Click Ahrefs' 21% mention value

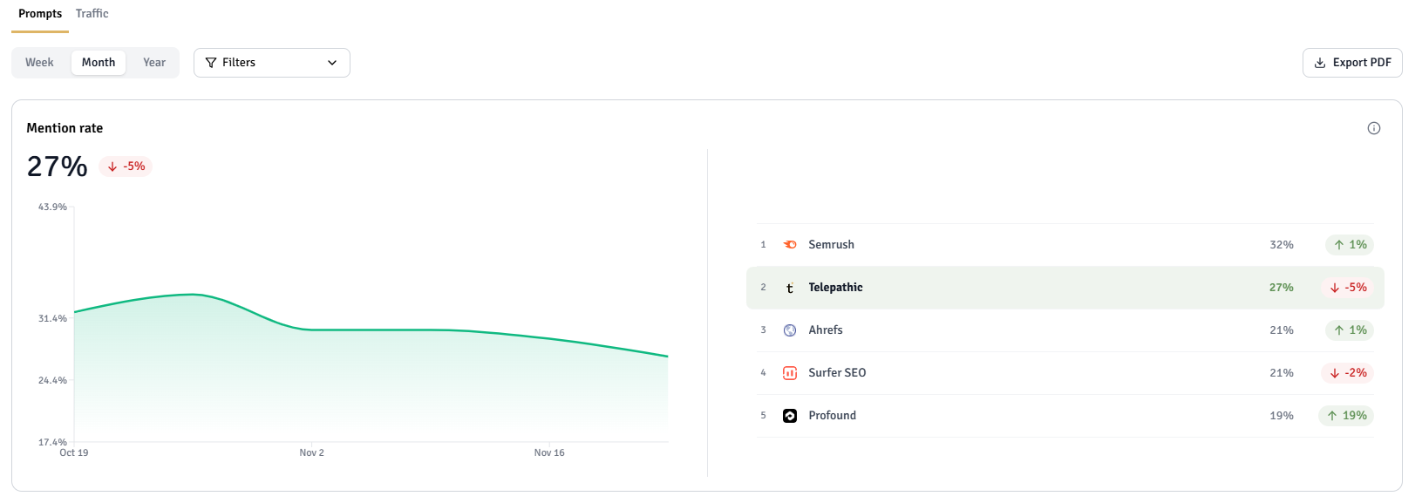coord(1282,330)
